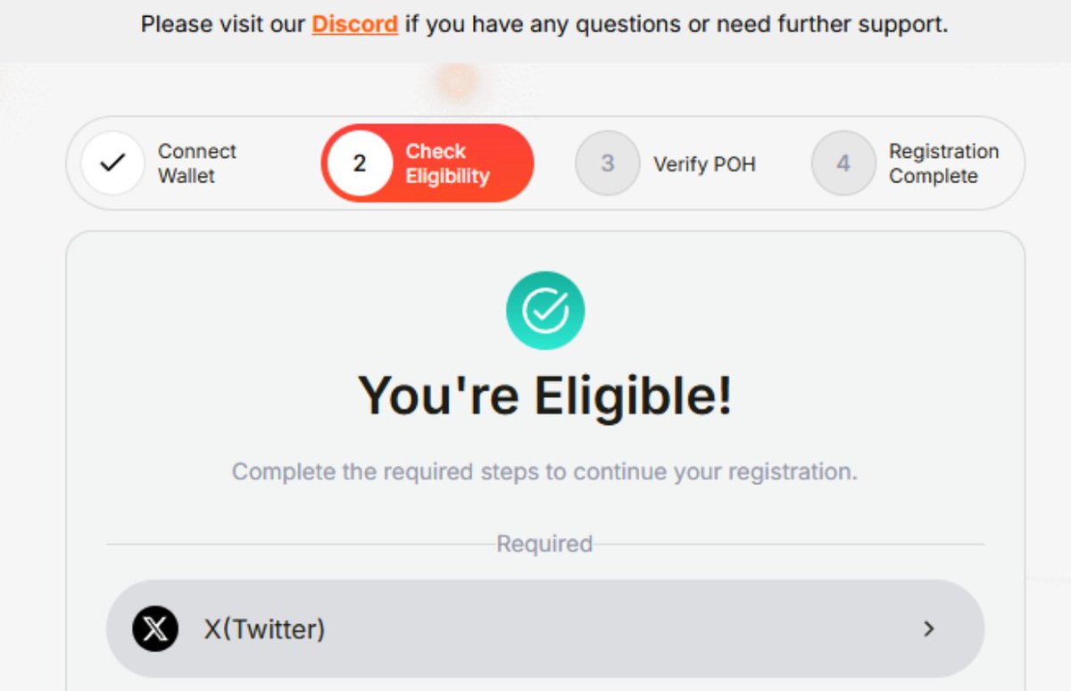This screenshot has width=1071, height=691.
Task: Click the You're Eligible! heading
Action: (545, 395)
